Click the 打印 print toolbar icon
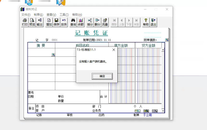This screenshot has height=130, width=207. (25, 22)
